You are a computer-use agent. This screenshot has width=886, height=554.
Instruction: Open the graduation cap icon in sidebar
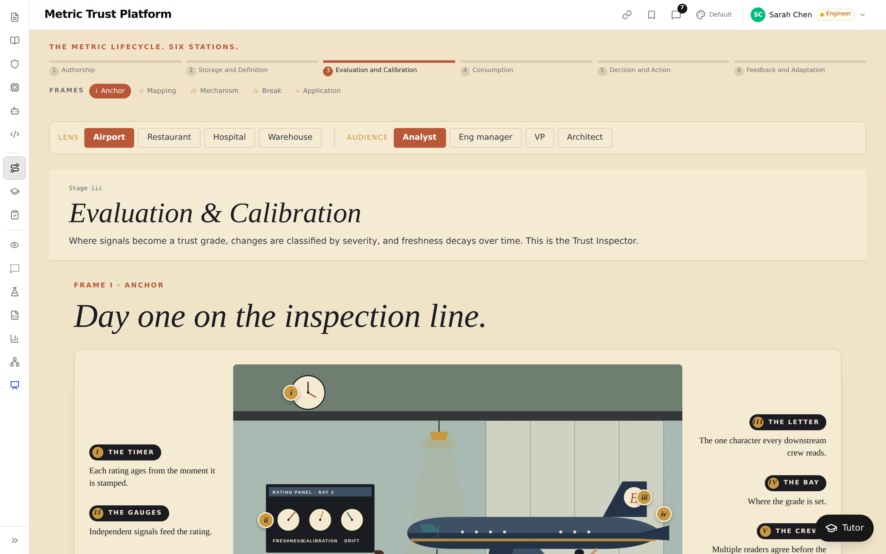tap(15, 192)
